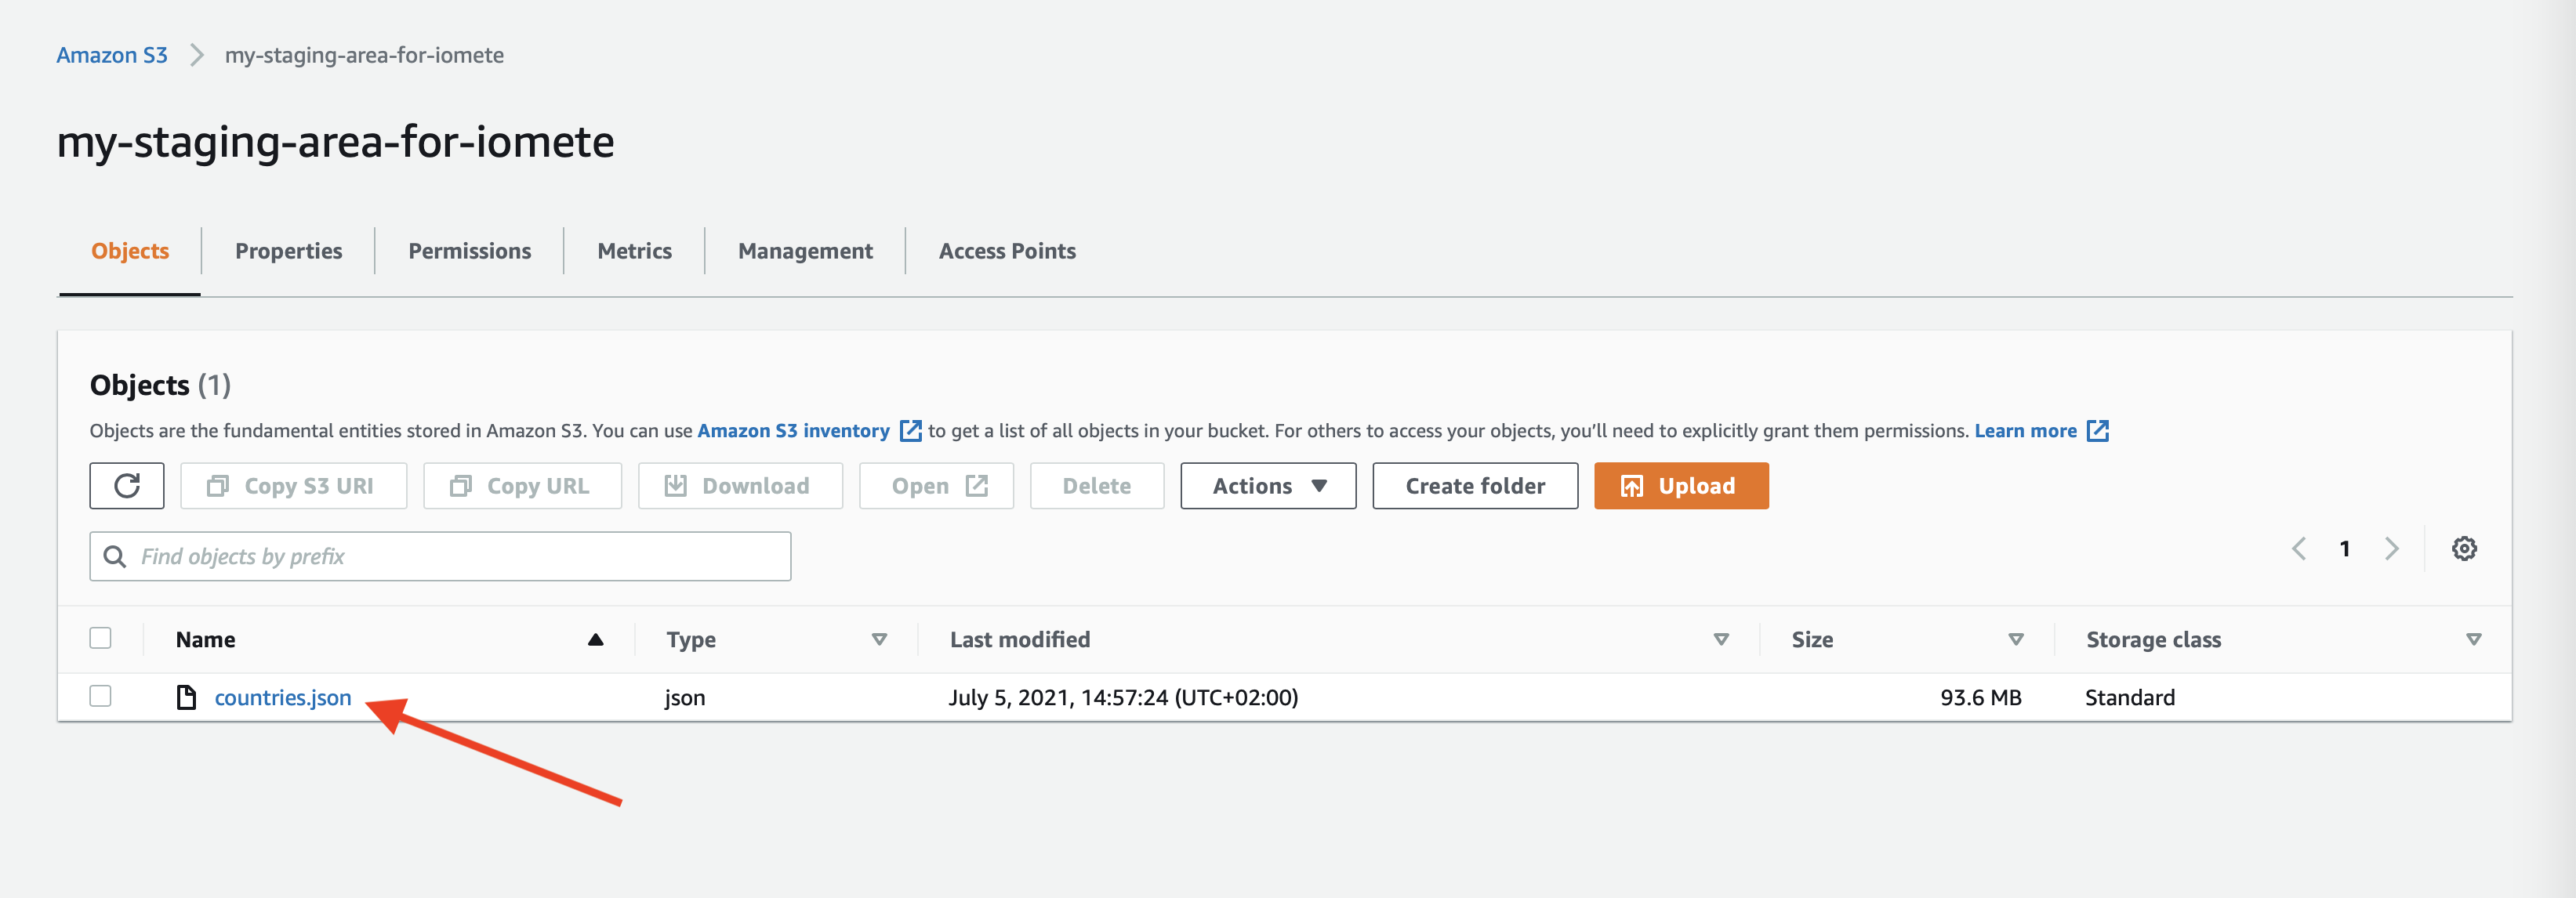Click the Upload button
The image size is (2576, 898).
1681,486
